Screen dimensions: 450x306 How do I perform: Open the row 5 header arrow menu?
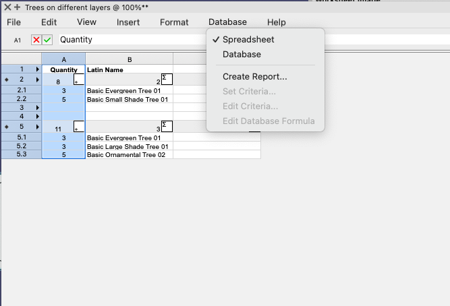click(x=36, y=127)
